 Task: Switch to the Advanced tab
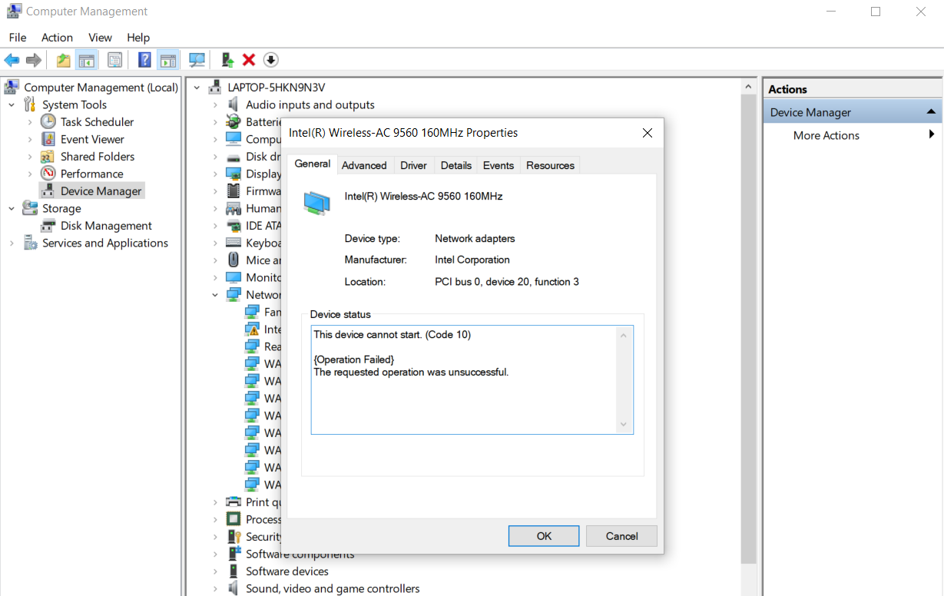click(364, 165)
